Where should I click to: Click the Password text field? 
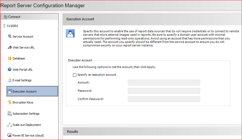click(164, 91)
